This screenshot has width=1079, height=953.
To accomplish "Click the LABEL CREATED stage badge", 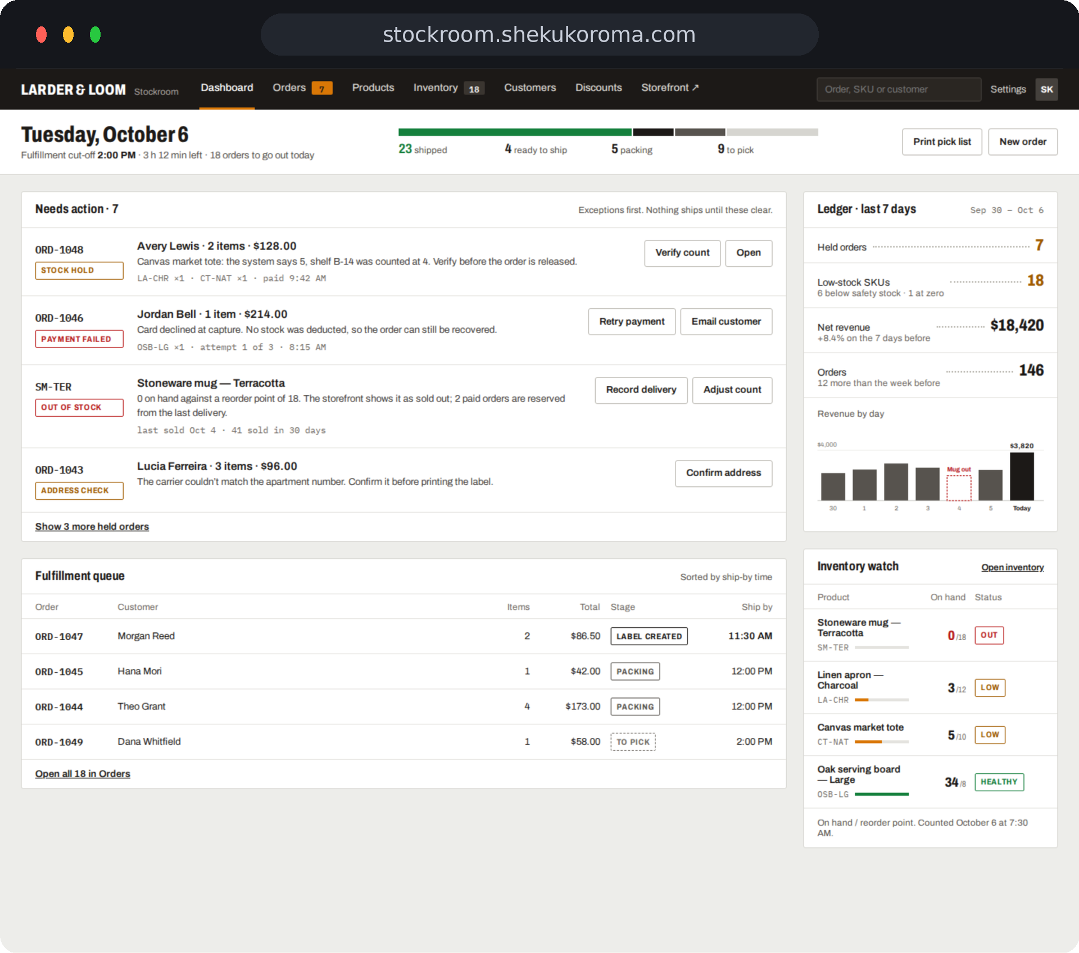I will coord(649,636).
